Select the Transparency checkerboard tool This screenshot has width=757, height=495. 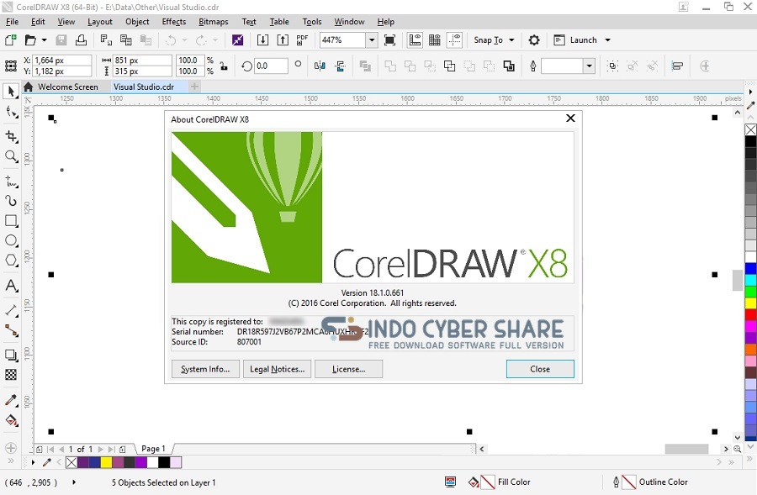click(x=11, y=375)
